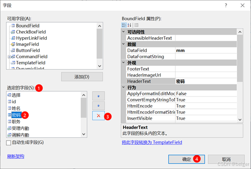Click the 选择 command field icon
251x169 pixels.
10,95
